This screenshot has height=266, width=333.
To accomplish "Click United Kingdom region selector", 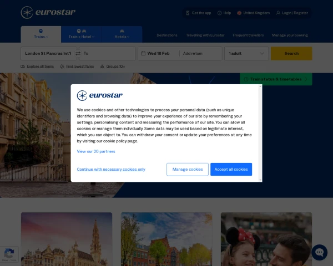I will click(254, 13).
